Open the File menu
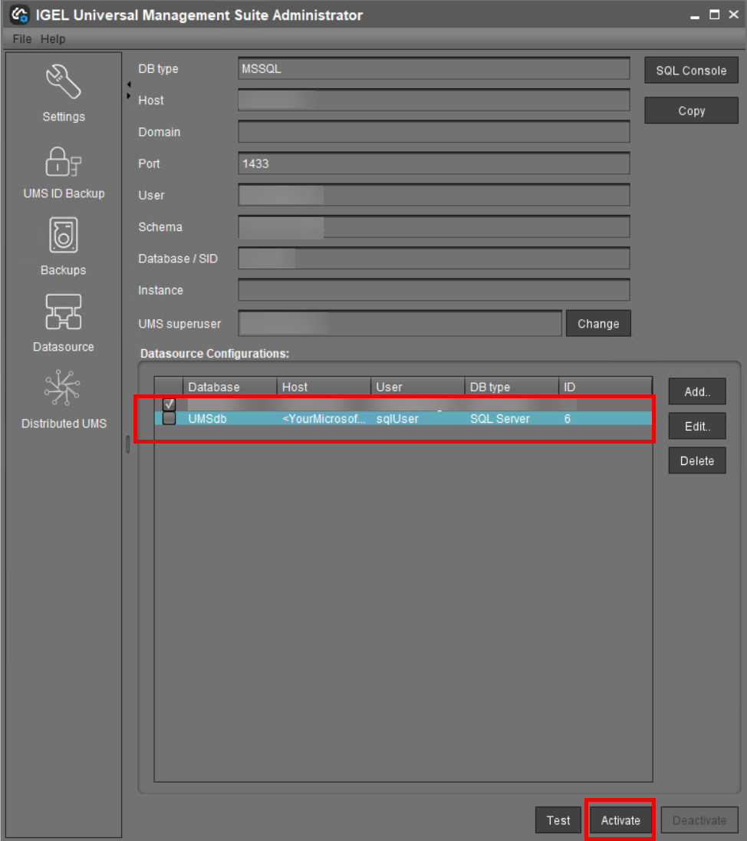Image resolution: width=747 pixels, height=841 pixels. pos(22,39)
